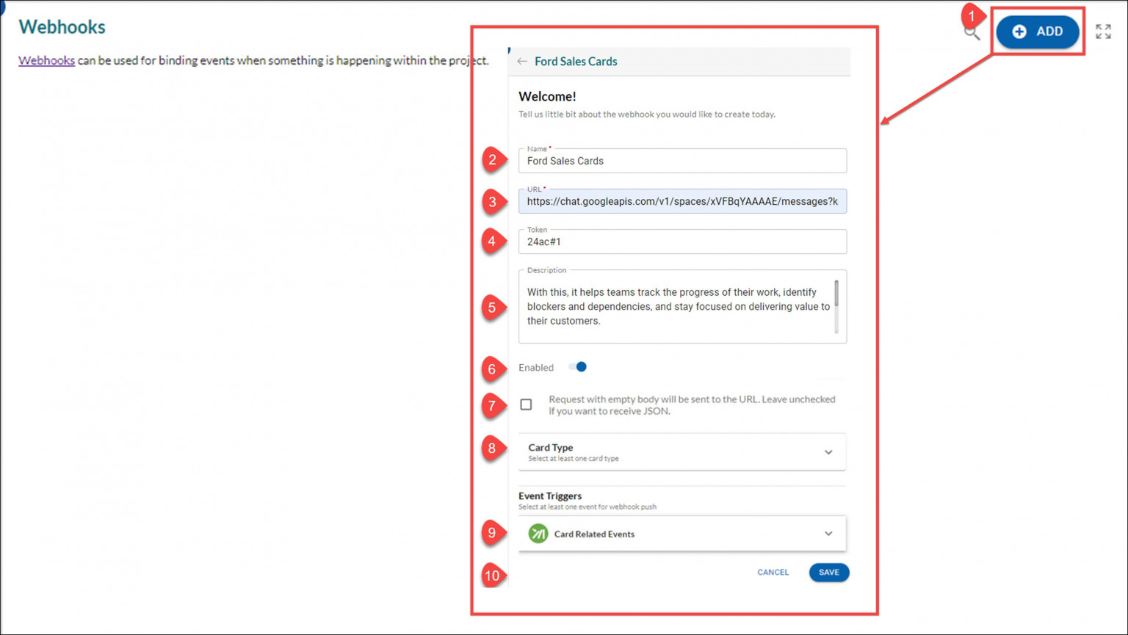
Task: Click the back arrow beside Ford Sales Cards
Action: click(x=522, y=62)
